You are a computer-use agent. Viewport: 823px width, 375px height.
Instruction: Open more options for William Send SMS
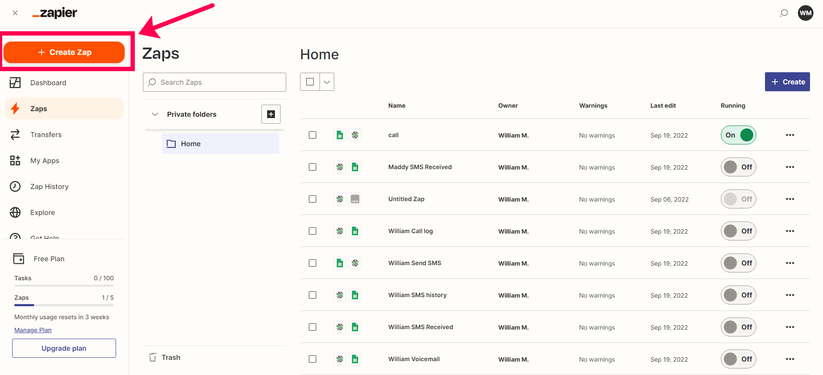[790, 263]
